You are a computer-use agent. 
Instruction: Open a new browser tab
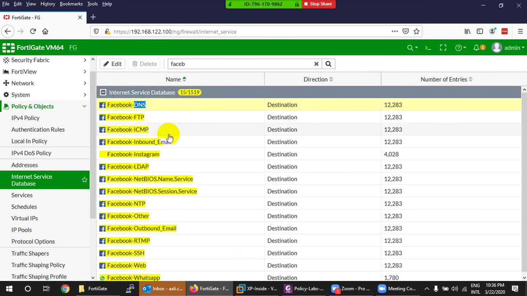coord(93,17)
